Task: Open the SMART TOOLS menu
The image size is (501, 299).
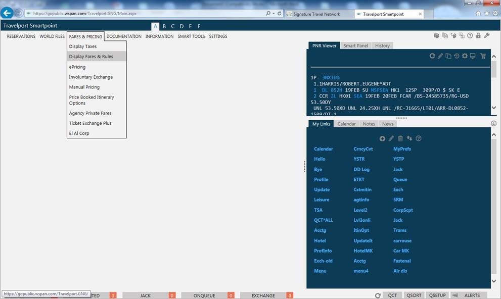Action: pyautogui.click(x=191, y=36)
